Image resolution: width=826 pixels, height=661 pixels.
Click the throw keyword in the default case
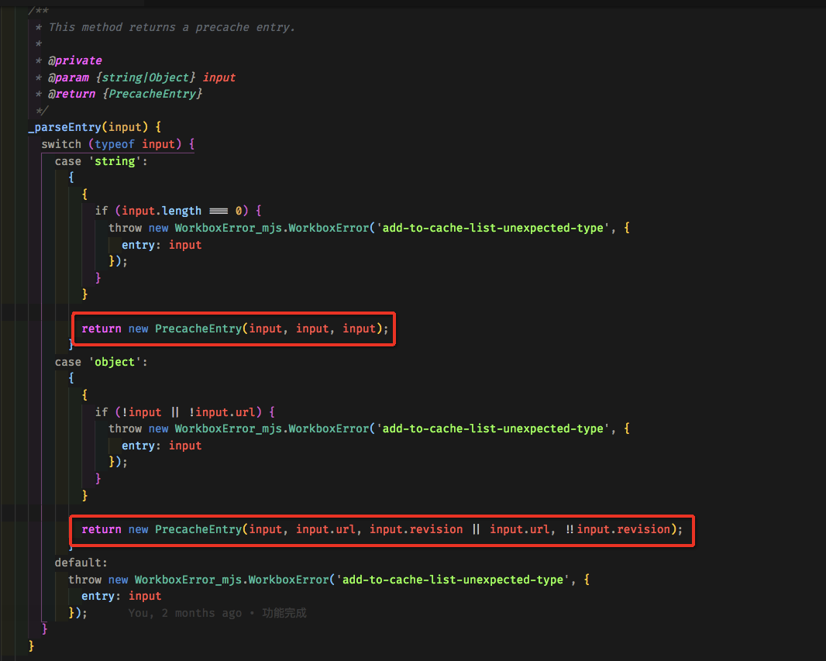point(85,579)
